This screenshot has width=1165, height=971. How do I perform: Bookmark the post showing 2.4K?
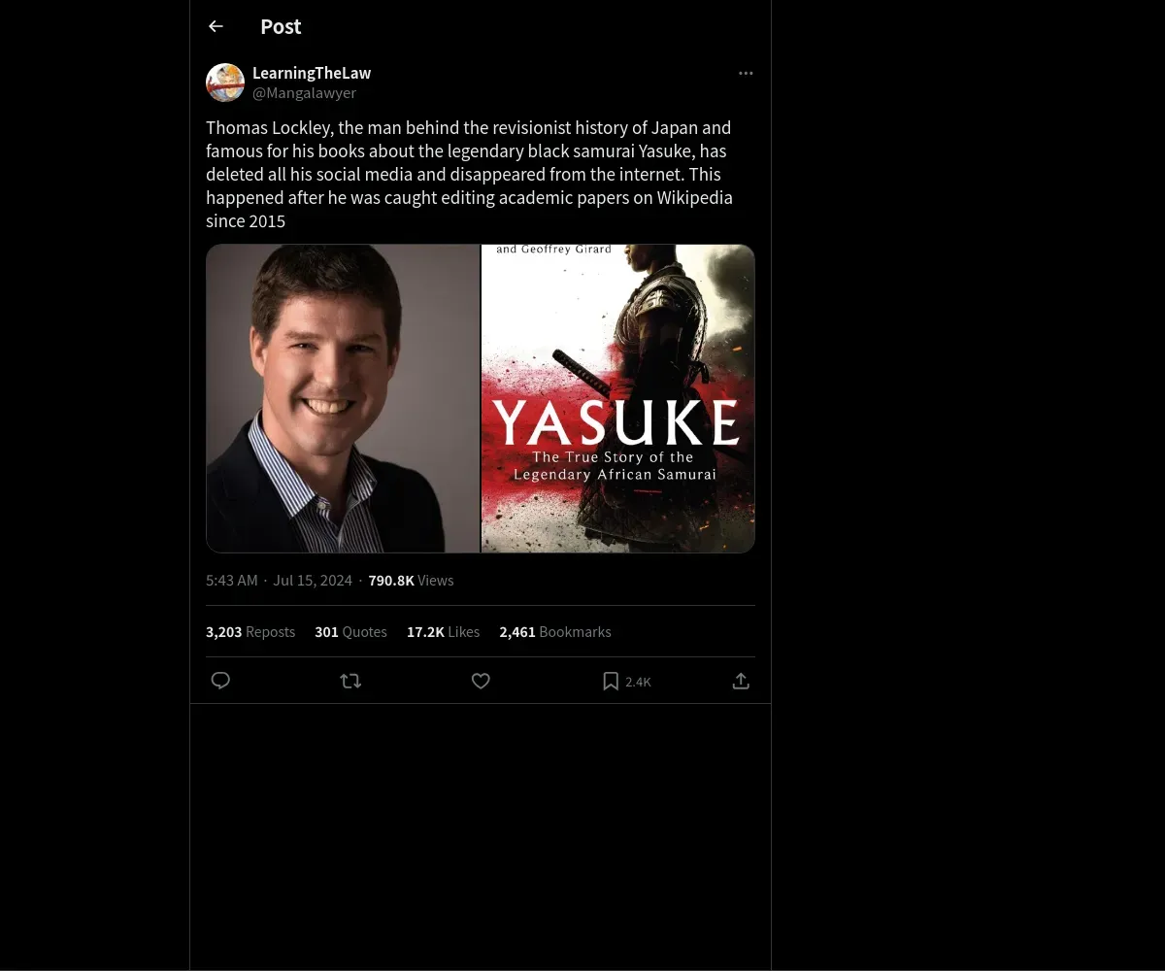tap(626, 682)
